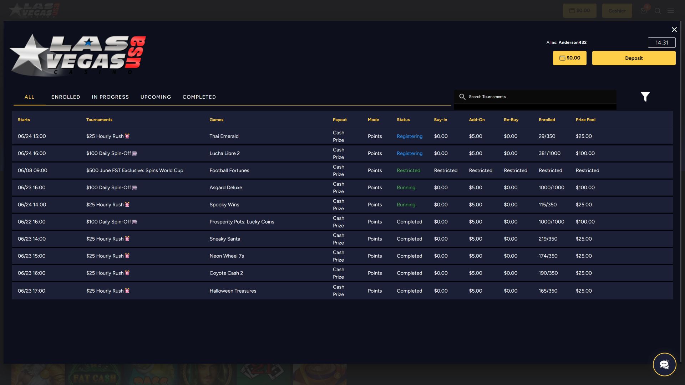Show the COMPLETED tournaments tab
Viewport: 685px width, 385px height.
tap(199, 97)
